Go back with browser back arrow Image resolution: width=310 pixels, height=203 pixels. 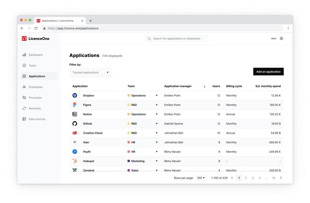pos(22,28)
